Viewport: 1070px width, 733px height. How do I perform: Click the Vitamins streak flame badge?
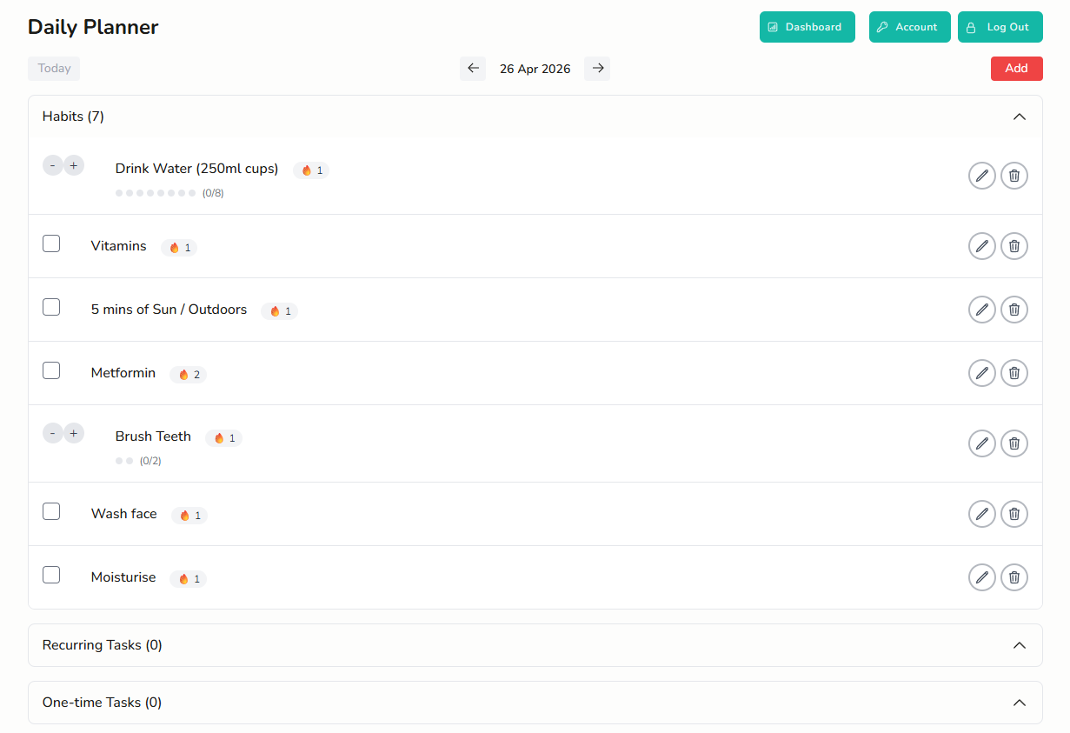click(x=179, y=248)
